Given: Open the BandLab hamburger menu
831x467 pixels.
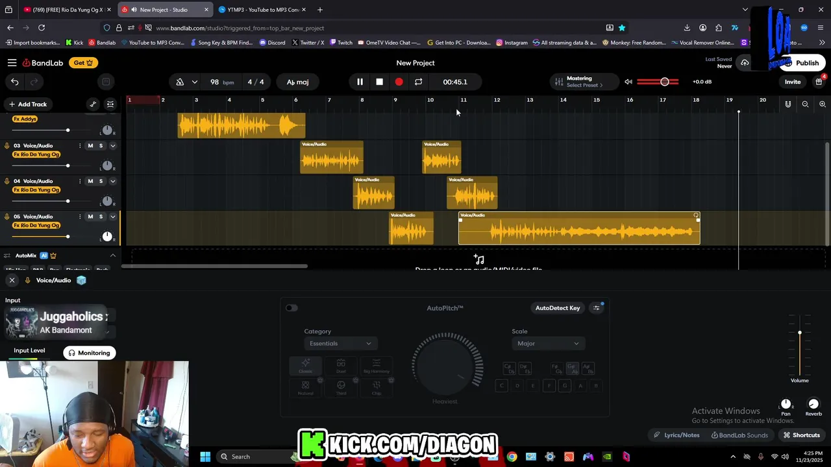Looking at the screenshot, I should click(12, 63).
